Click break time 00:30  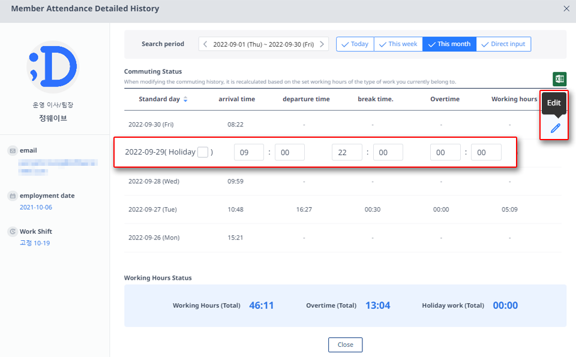tap(373, 210)
